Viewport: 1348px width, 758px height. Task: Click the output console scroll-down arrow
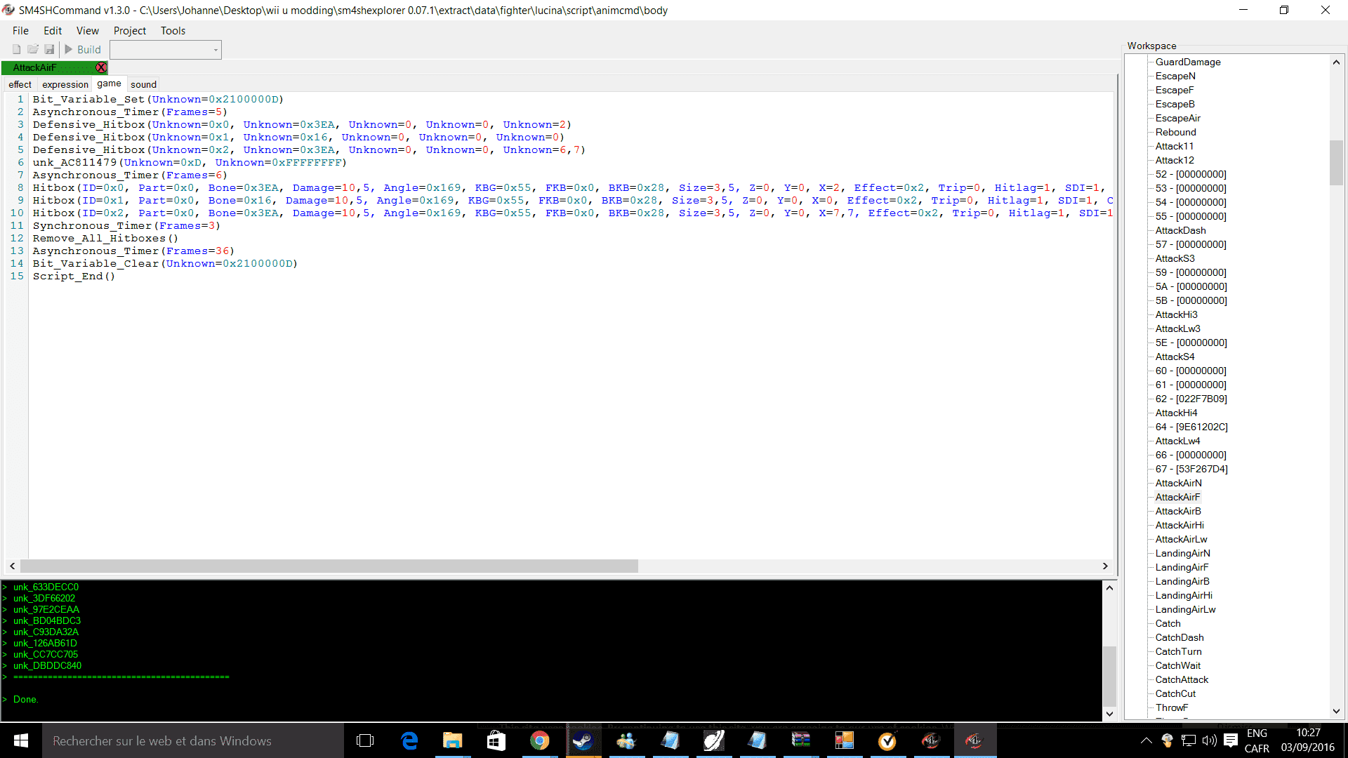click(x=1109, y=714)
